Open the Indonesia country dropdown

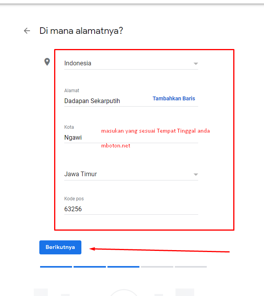click(x=131, y=63)
